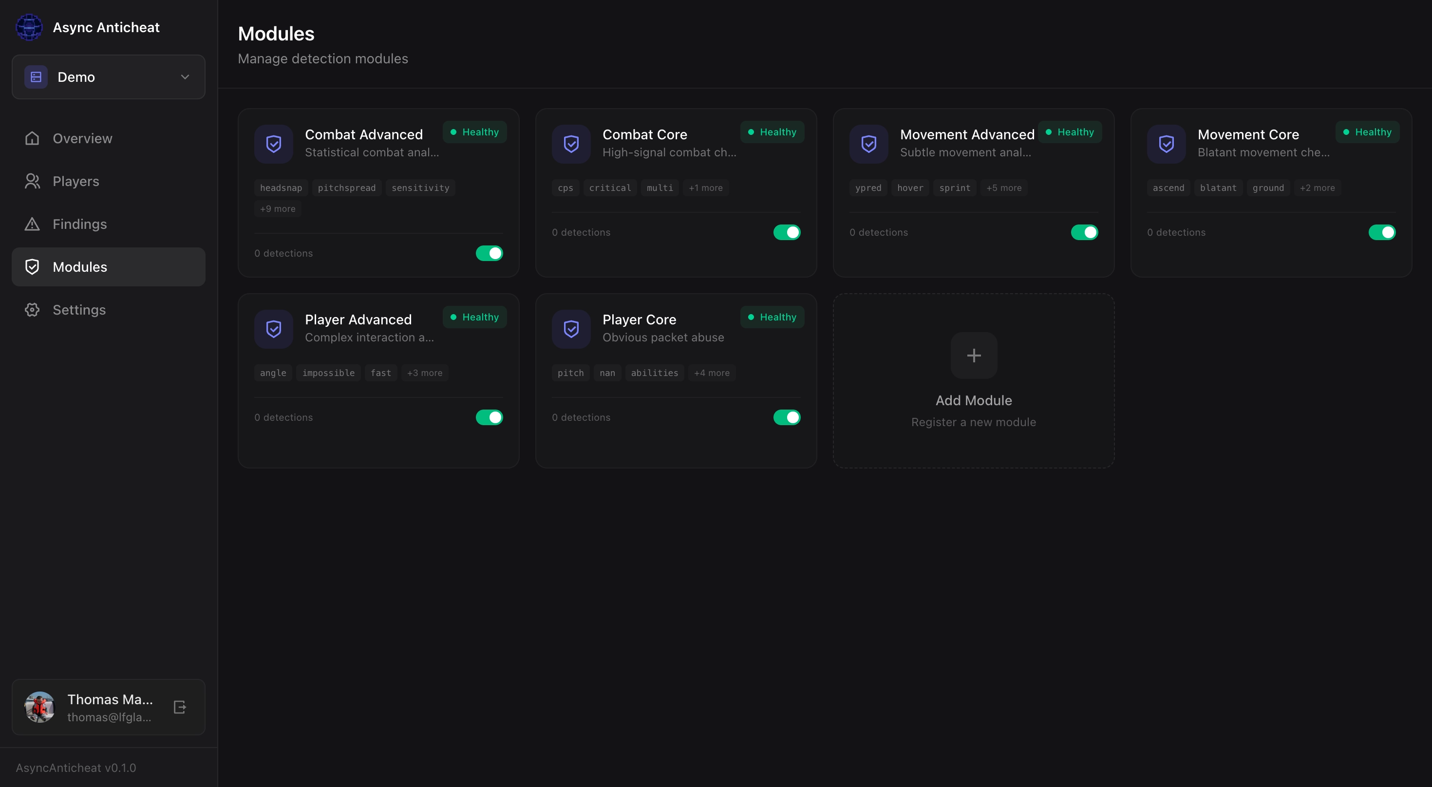This screenshot has width=1432, height=787.
Task: Expand the +9 more tags in Combat Advanced
Action: pyautogui.click(x=278, y=209)
